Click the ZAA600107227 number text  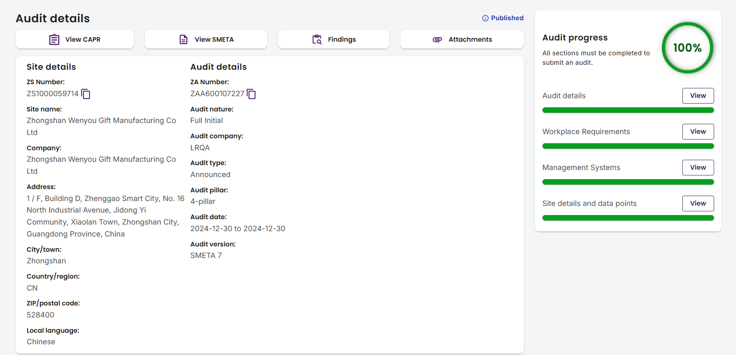[x=217, y=94]
